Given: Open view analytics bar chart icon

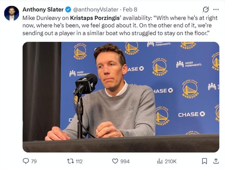Looking at the screenshot, I should 160,161.
